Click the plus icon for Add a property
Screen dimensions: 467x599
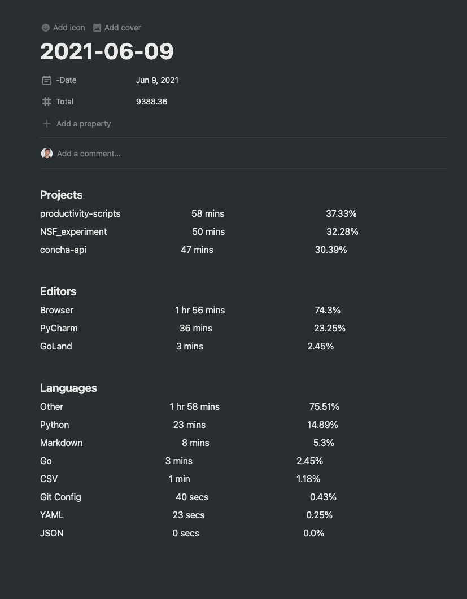click(47, 124)
